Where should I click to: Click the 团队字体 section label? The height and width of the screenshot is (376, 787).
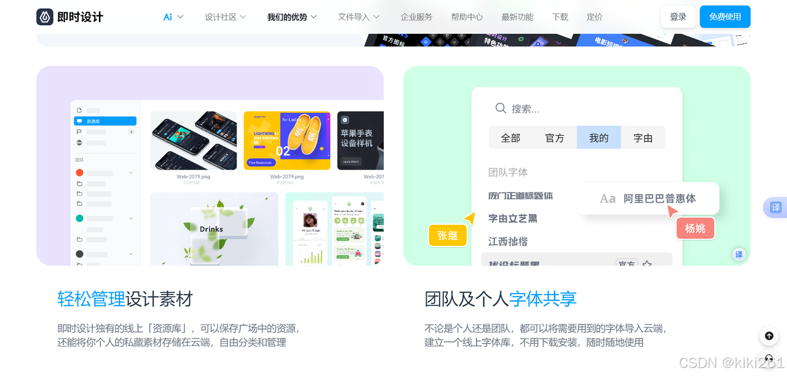click(508, 173)
